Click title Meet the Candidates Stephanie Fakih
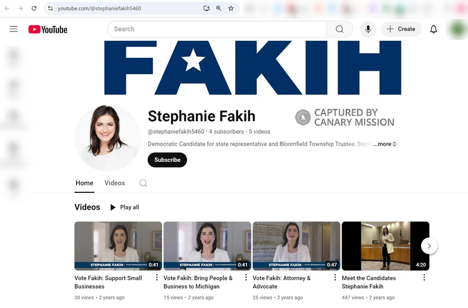 click(369, 282)
